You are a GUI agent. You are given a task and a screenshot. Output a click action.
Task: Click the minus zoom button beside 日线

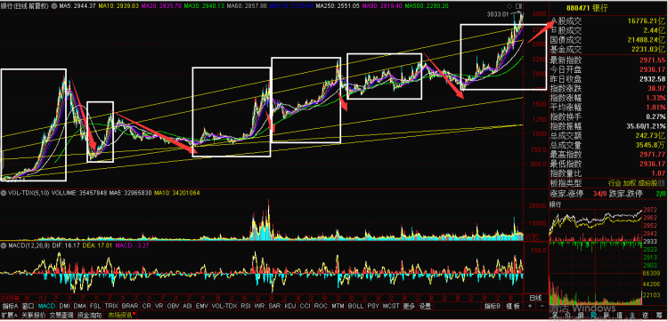pyautogui.click(x=542, y=306)
